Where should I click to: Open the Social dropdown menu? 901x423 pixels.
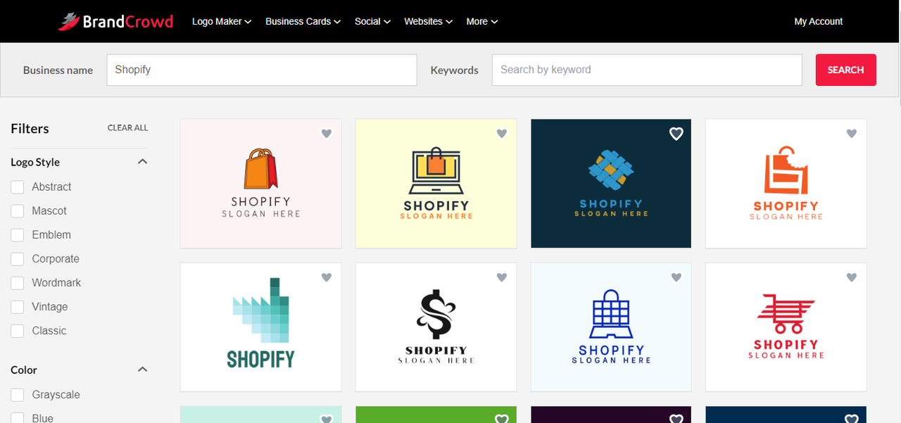[372, 21]
